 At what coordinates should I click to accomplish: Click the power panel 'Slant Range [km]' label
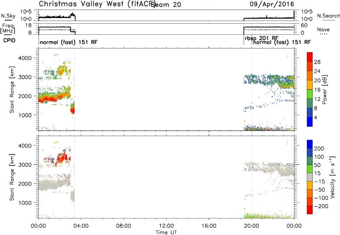[12, 90]
